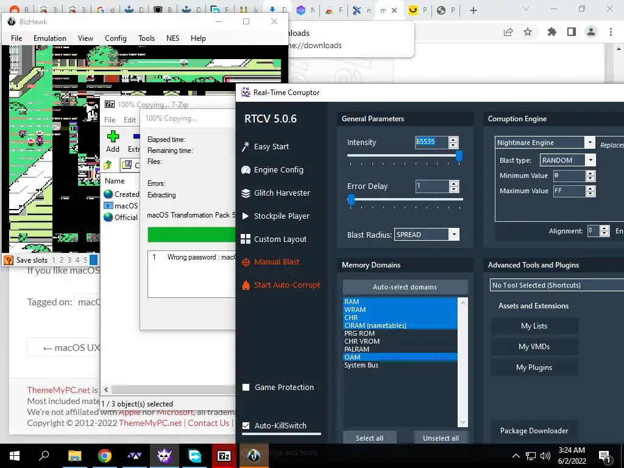Image resolution: width=624 pixels, height=468 pixels.
Task: Open Chrome three-dot menu
Action: click(611, 32)
